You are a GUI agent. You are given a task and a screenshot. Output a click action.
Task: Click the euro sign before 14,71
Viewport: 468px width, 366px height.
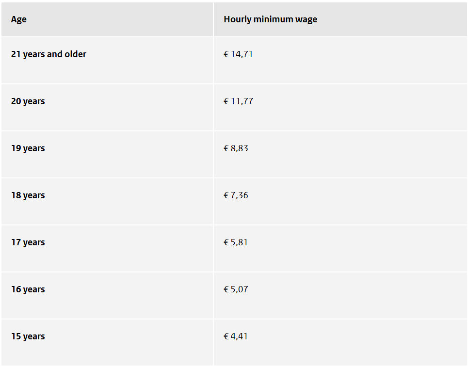[226, 54]
